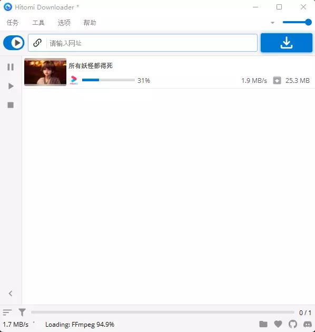The height and width of the screenshot is (332, 315).
Task: Open the 帮助 menu
Action: click(x=90, y=23)
